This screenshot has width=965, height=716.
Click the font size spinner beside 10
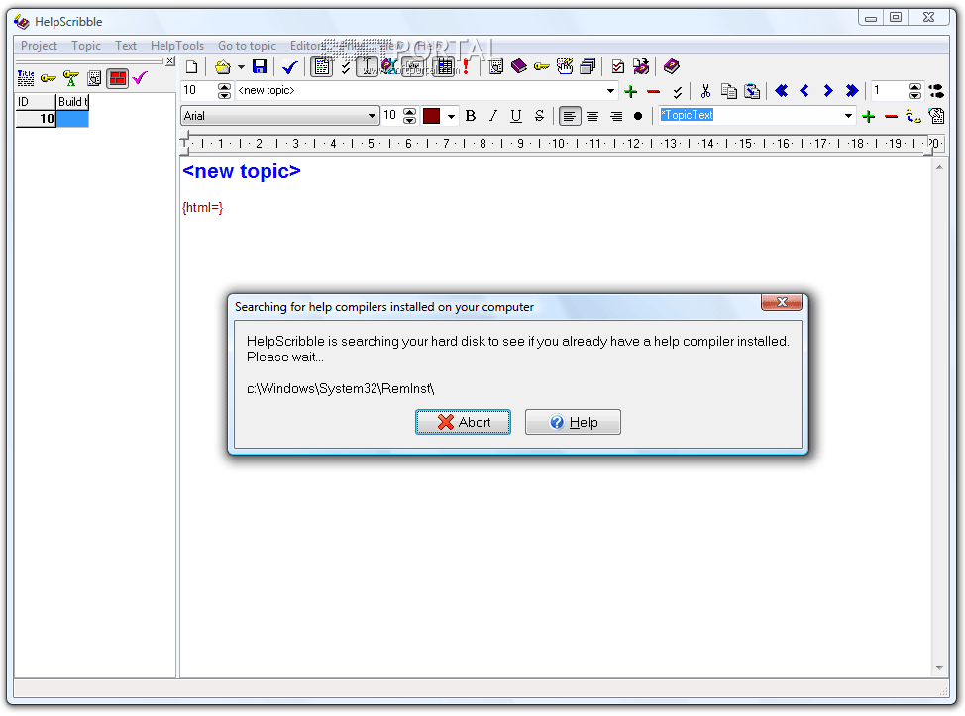[x=410, y=116]
